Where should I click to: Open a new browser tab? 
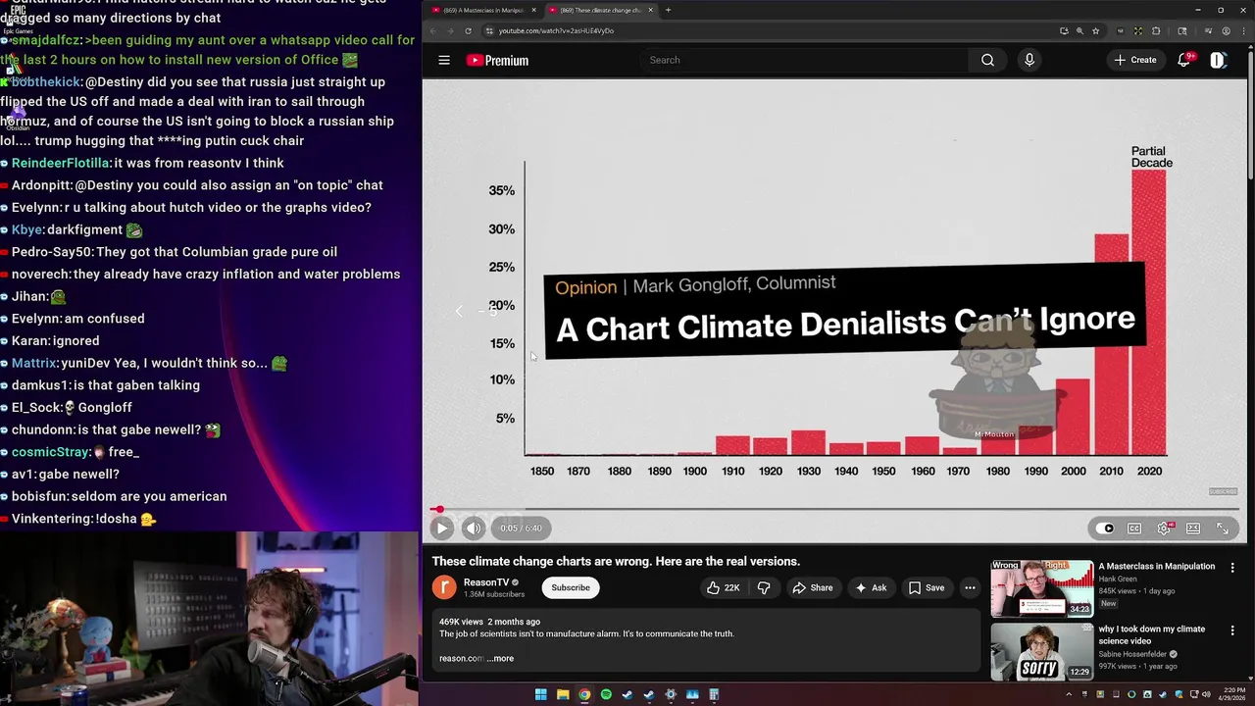click(668, 10)
